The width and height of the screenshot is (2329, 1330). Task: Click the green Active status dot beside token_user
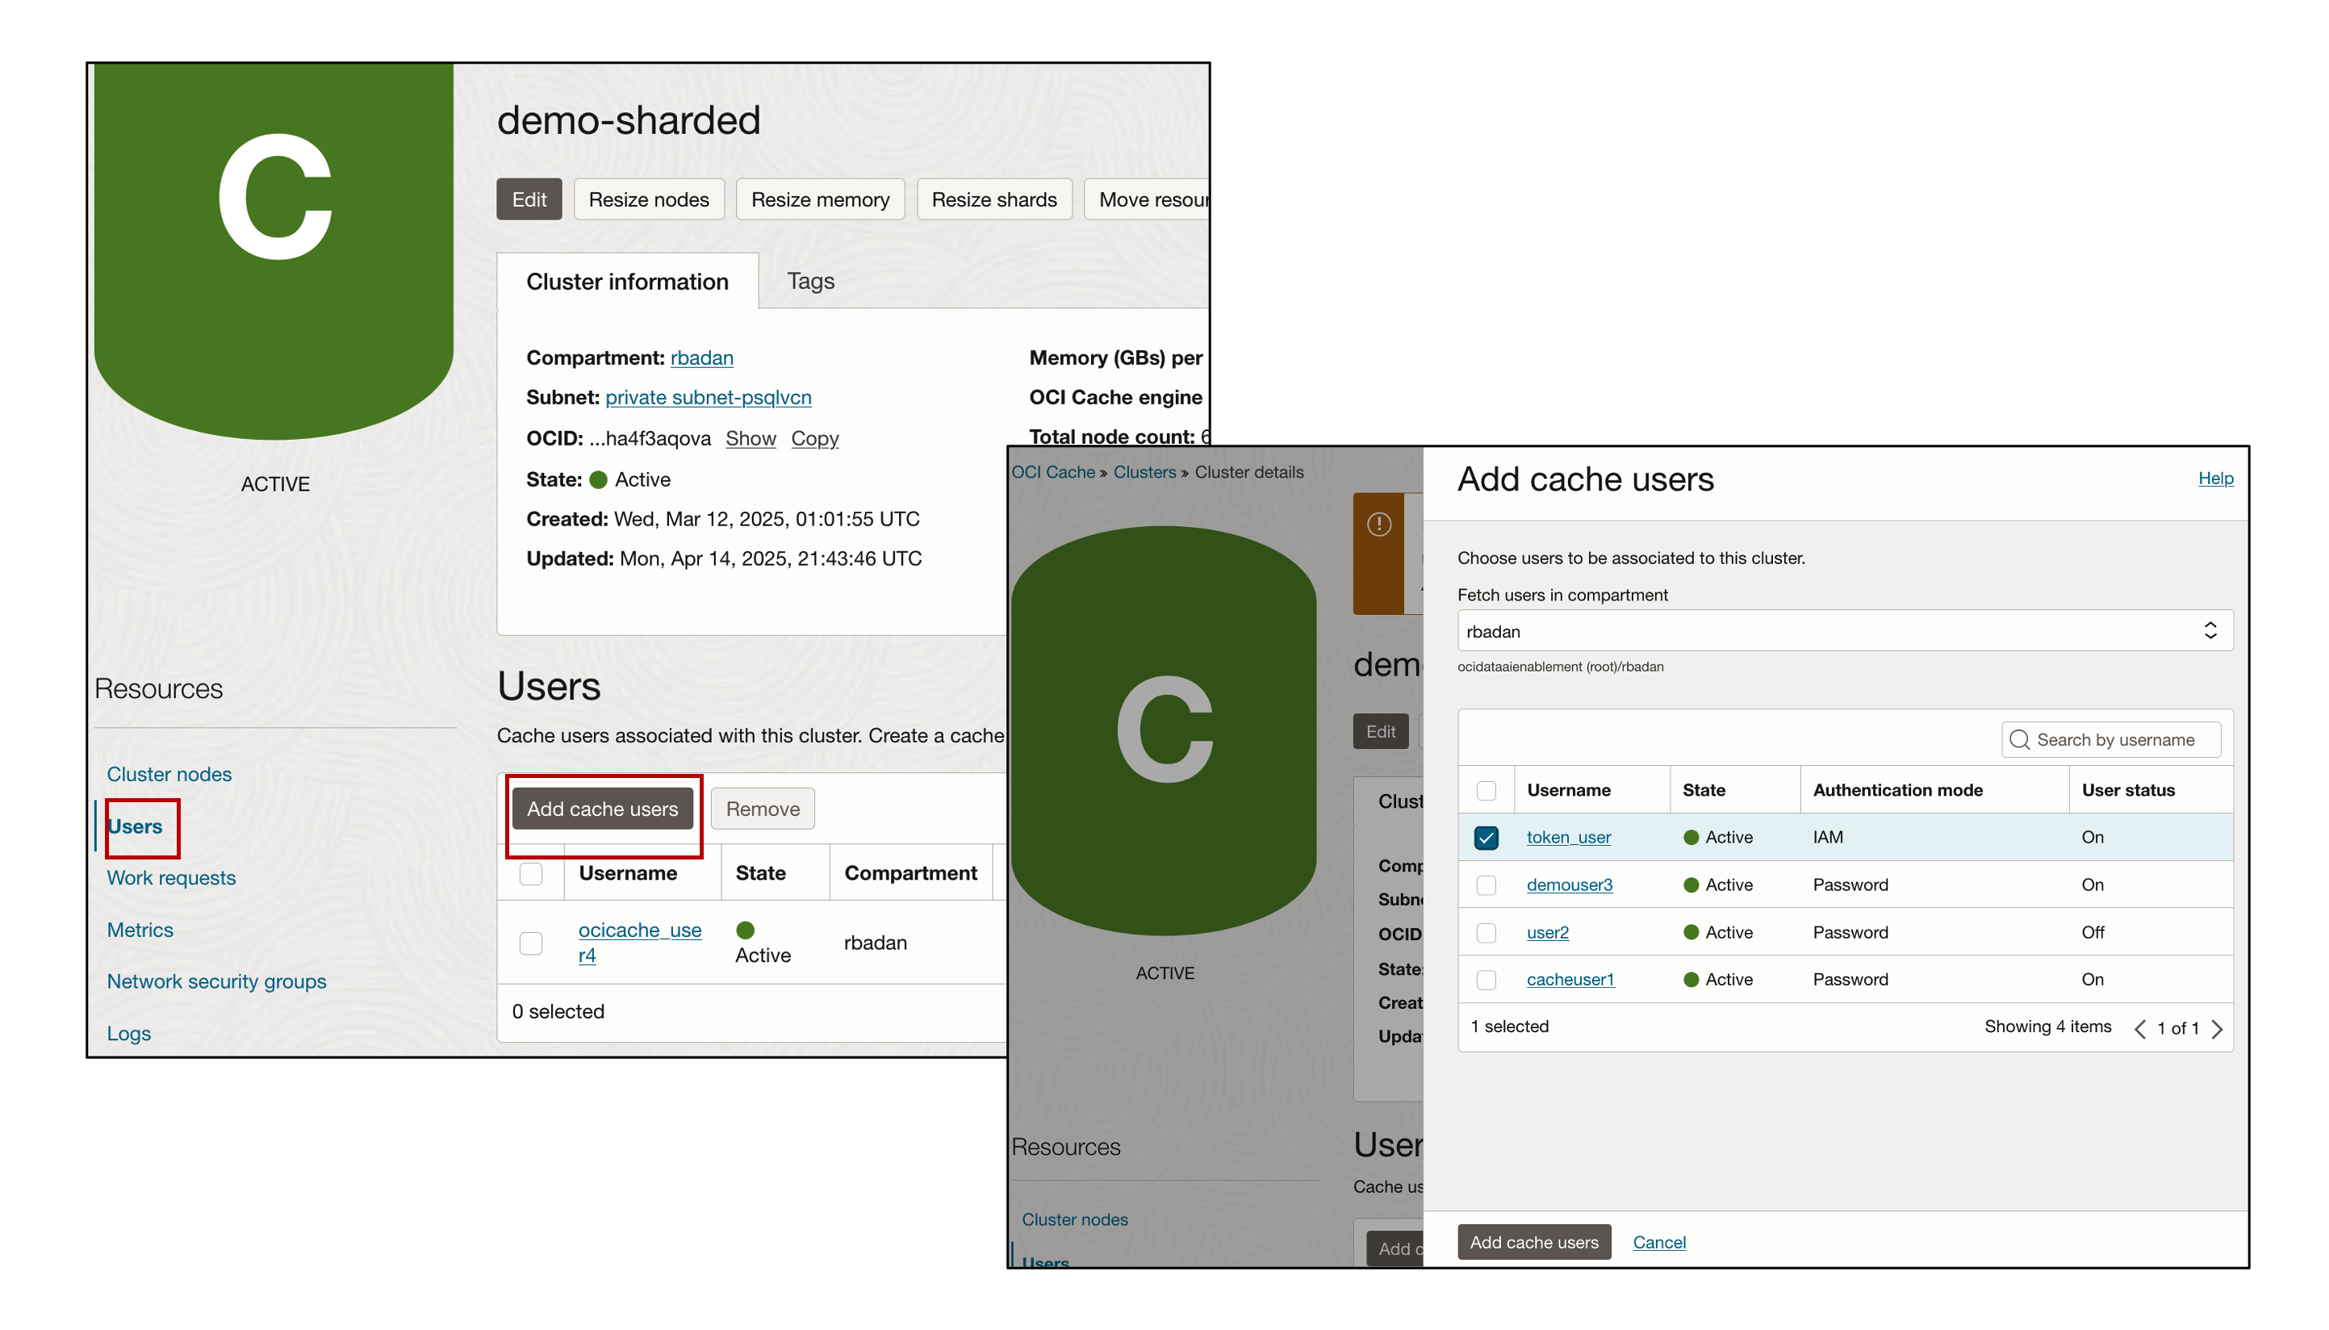pyautogui.click(x=1692, y=837)
